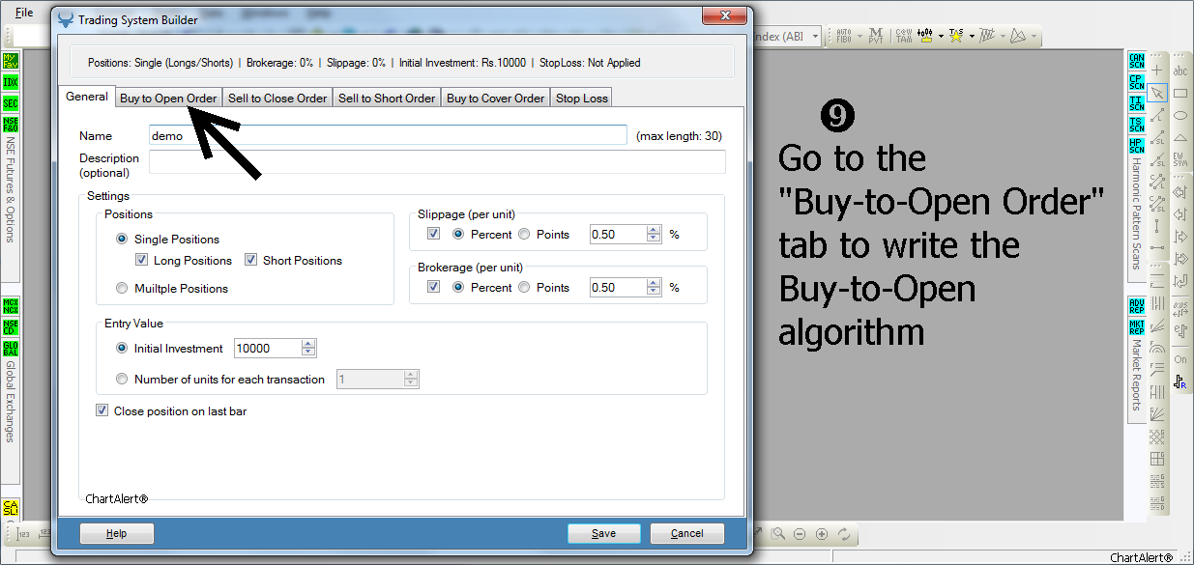
Task: Open the NSE Futures & Options side panel
Action: point(11,187)
